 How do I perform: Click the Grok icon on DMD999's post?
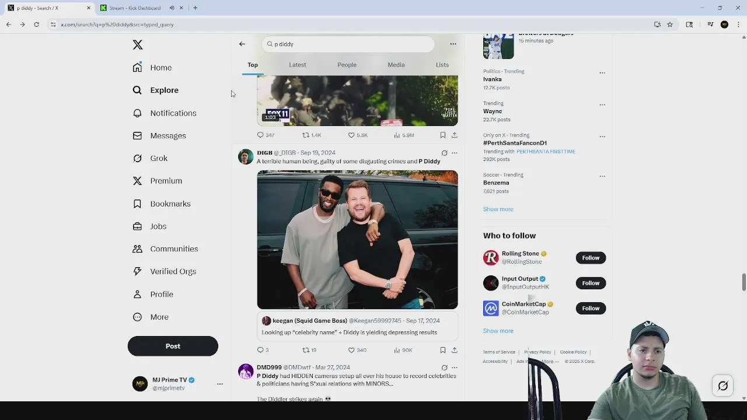[444, 367]
